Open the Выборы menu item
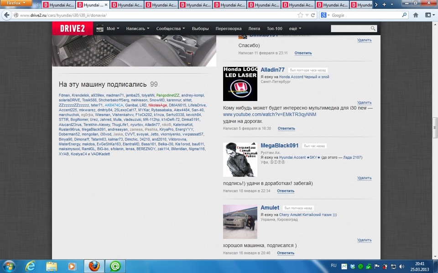 (x=200, y=28)
